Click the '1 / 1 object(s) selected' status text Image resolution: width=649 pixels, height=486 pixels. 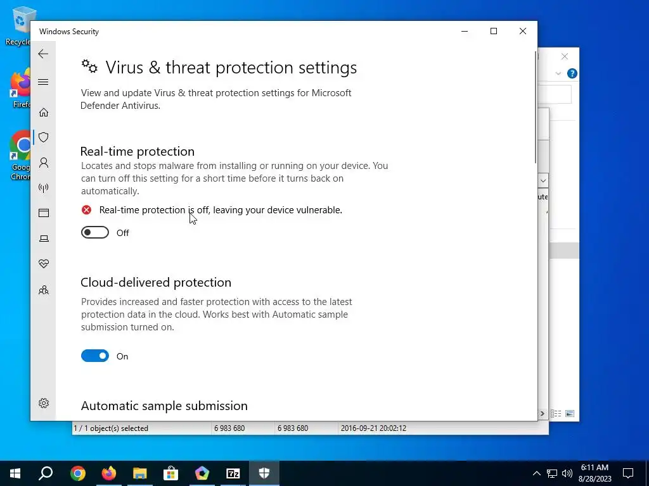(x=111, y=428)
